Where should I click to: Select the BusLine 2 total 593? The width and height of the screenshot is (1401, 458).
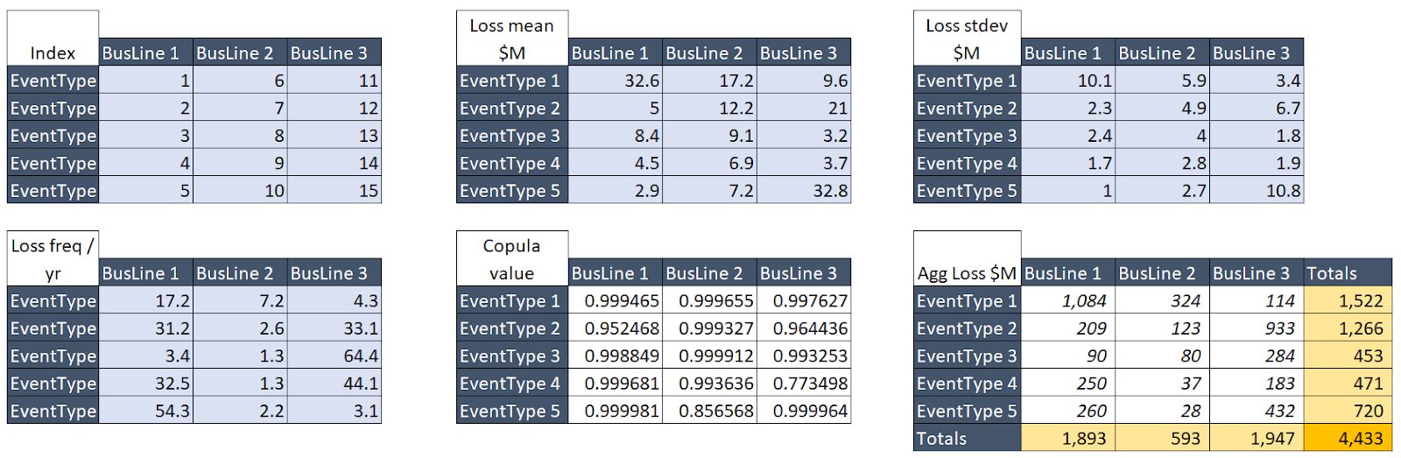click(1162, 438)
